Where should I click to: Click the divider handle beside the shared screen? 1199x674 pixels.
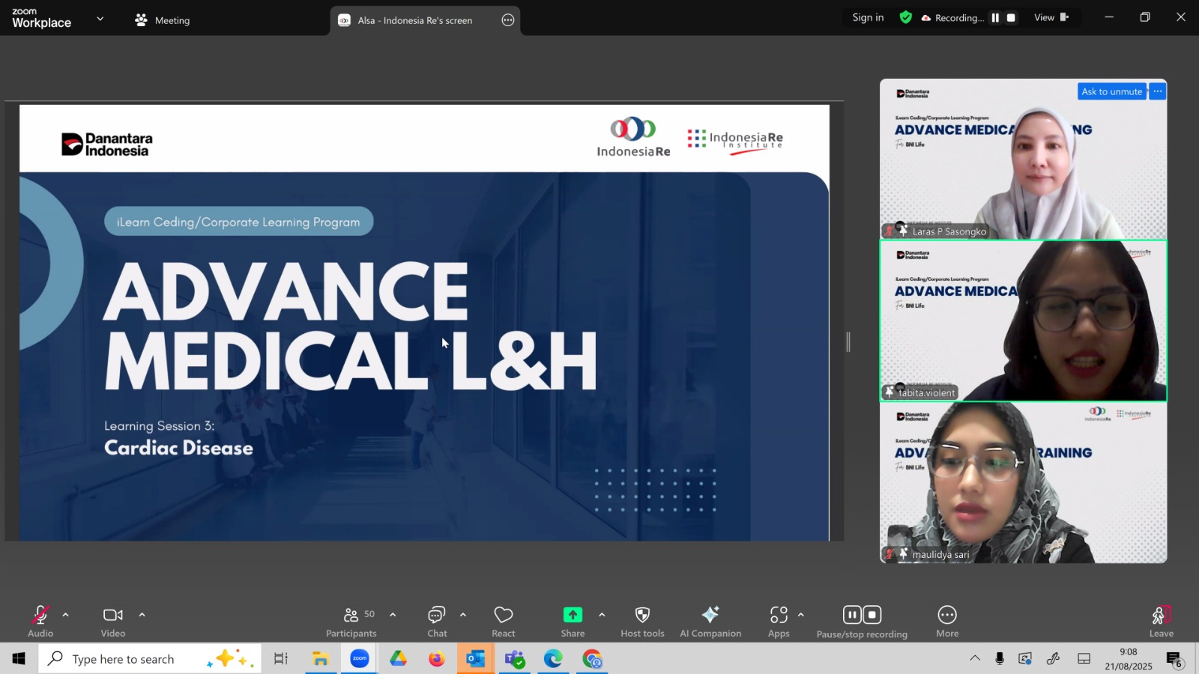[848, 342]
